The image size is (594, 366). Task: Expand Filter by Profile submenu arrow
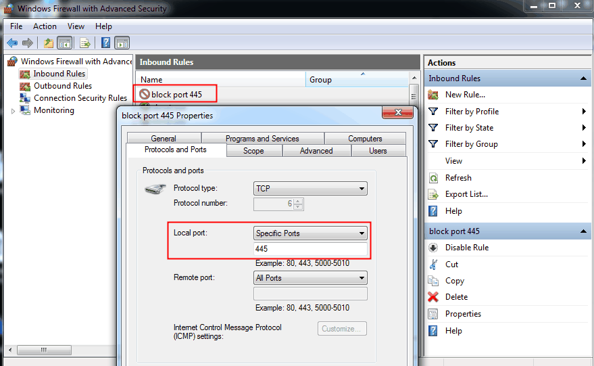(x=584, y=112)
